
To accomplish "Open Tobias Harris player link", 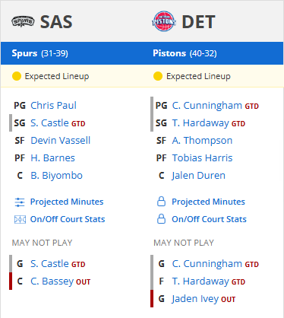I will click(x=202, y=158).
